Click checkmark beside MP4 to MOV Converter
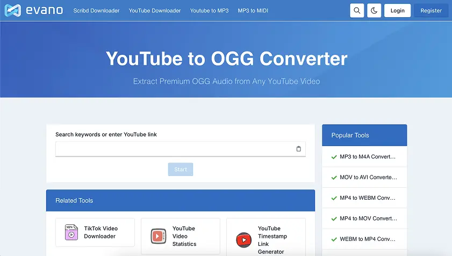This screenshot has width=452, height=256. point(334,219)
